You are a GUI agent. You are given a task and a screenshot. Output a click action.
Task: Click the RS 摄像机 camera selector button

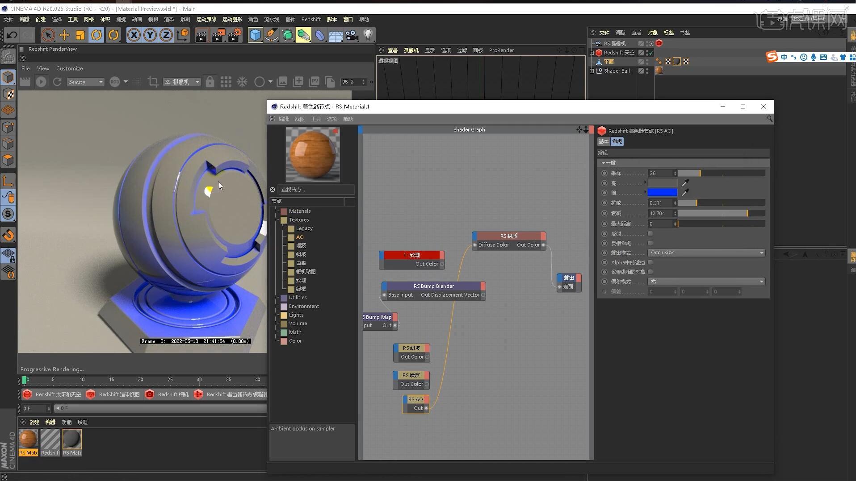point(181,82)
